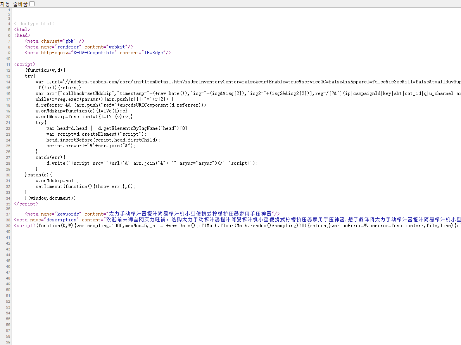Enable the 자동 줄바꿈 line wrap checkbox
The width and height of the screenshot is (461, 345).
(x=32, y=4)
